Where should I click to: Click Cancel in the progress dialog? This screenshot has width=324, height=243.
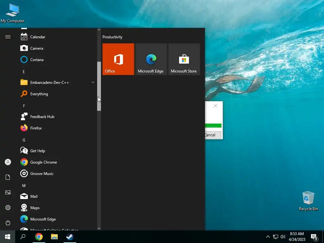point(213,135)
